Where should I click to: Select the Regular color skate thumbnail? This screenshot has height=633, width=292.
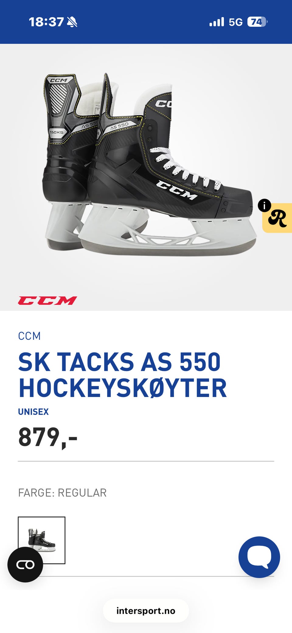pyautogui.click(x=42, y=540)
